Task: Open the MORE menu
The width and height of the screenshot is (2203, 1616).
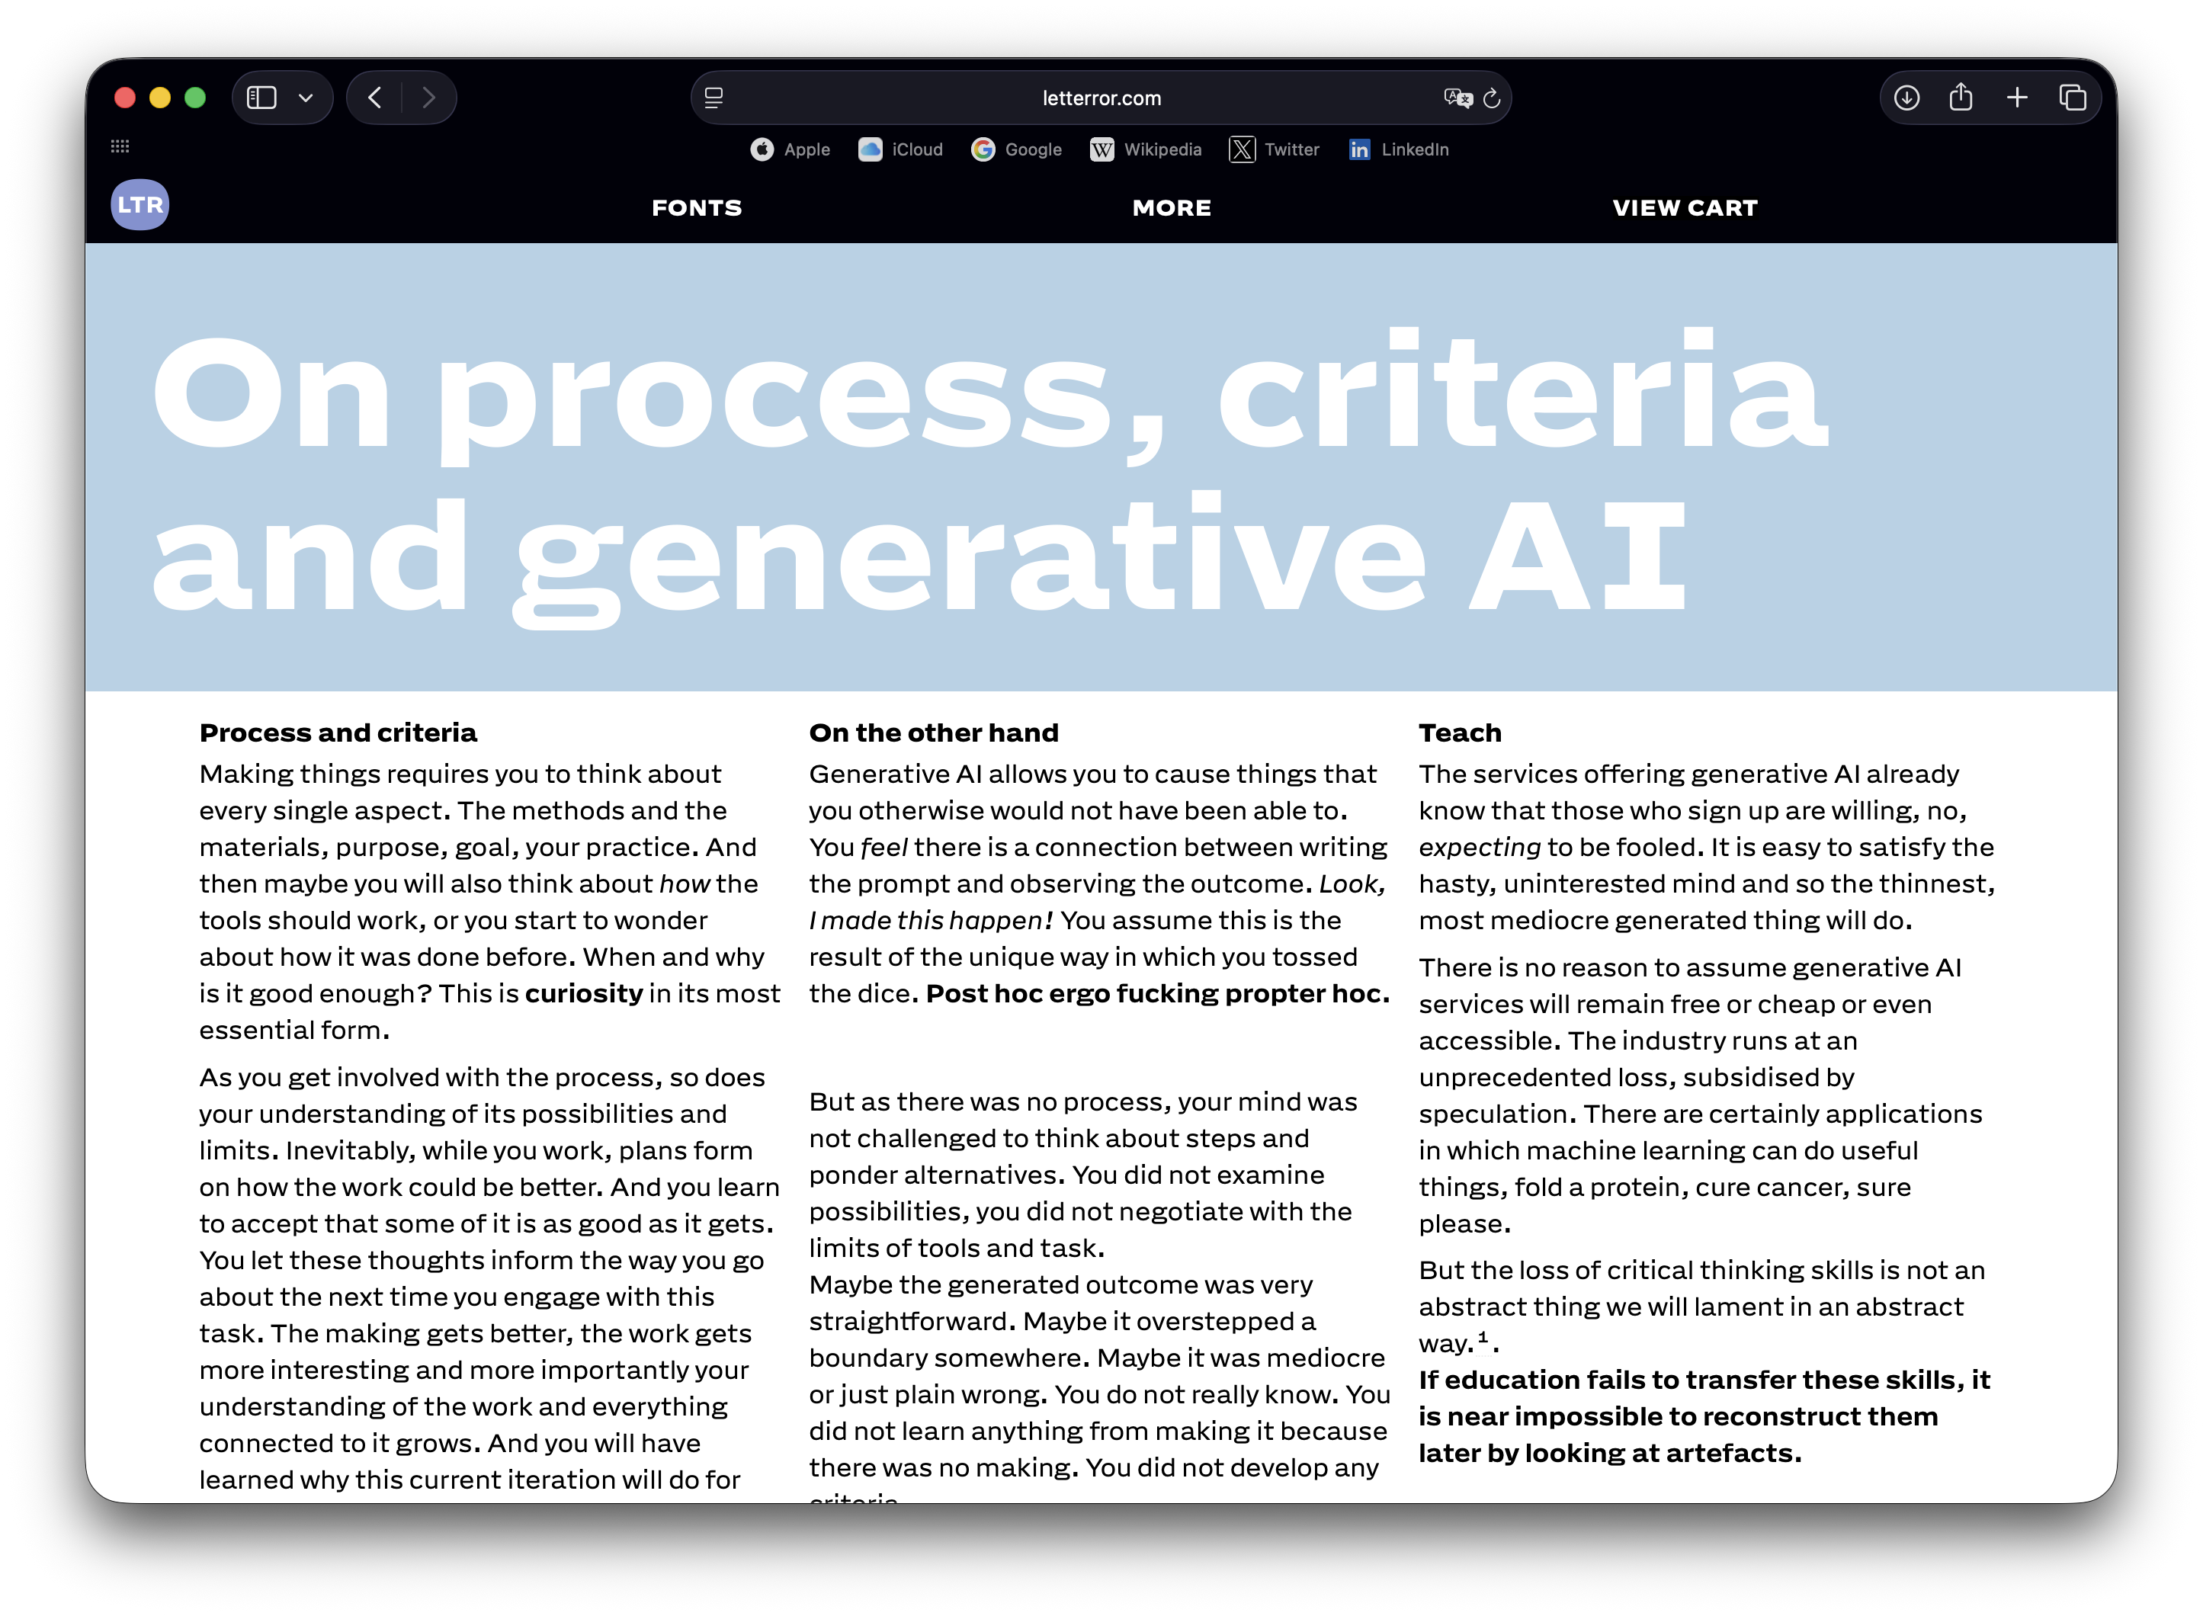Action: coord(1172,208)
